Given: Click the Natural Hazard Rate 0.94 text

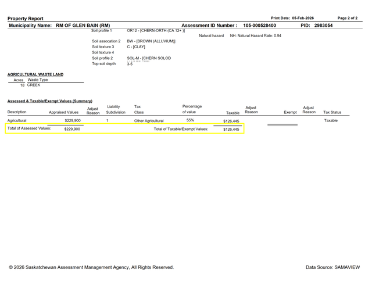Looking at the screenshot, I should point(255,36).
